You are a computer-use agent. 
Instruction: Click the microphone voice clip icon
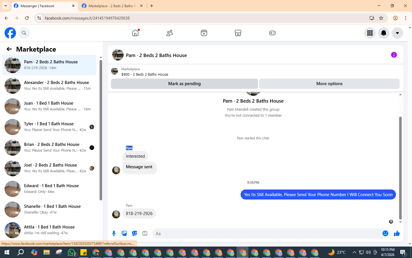click(x=114, y=233)
